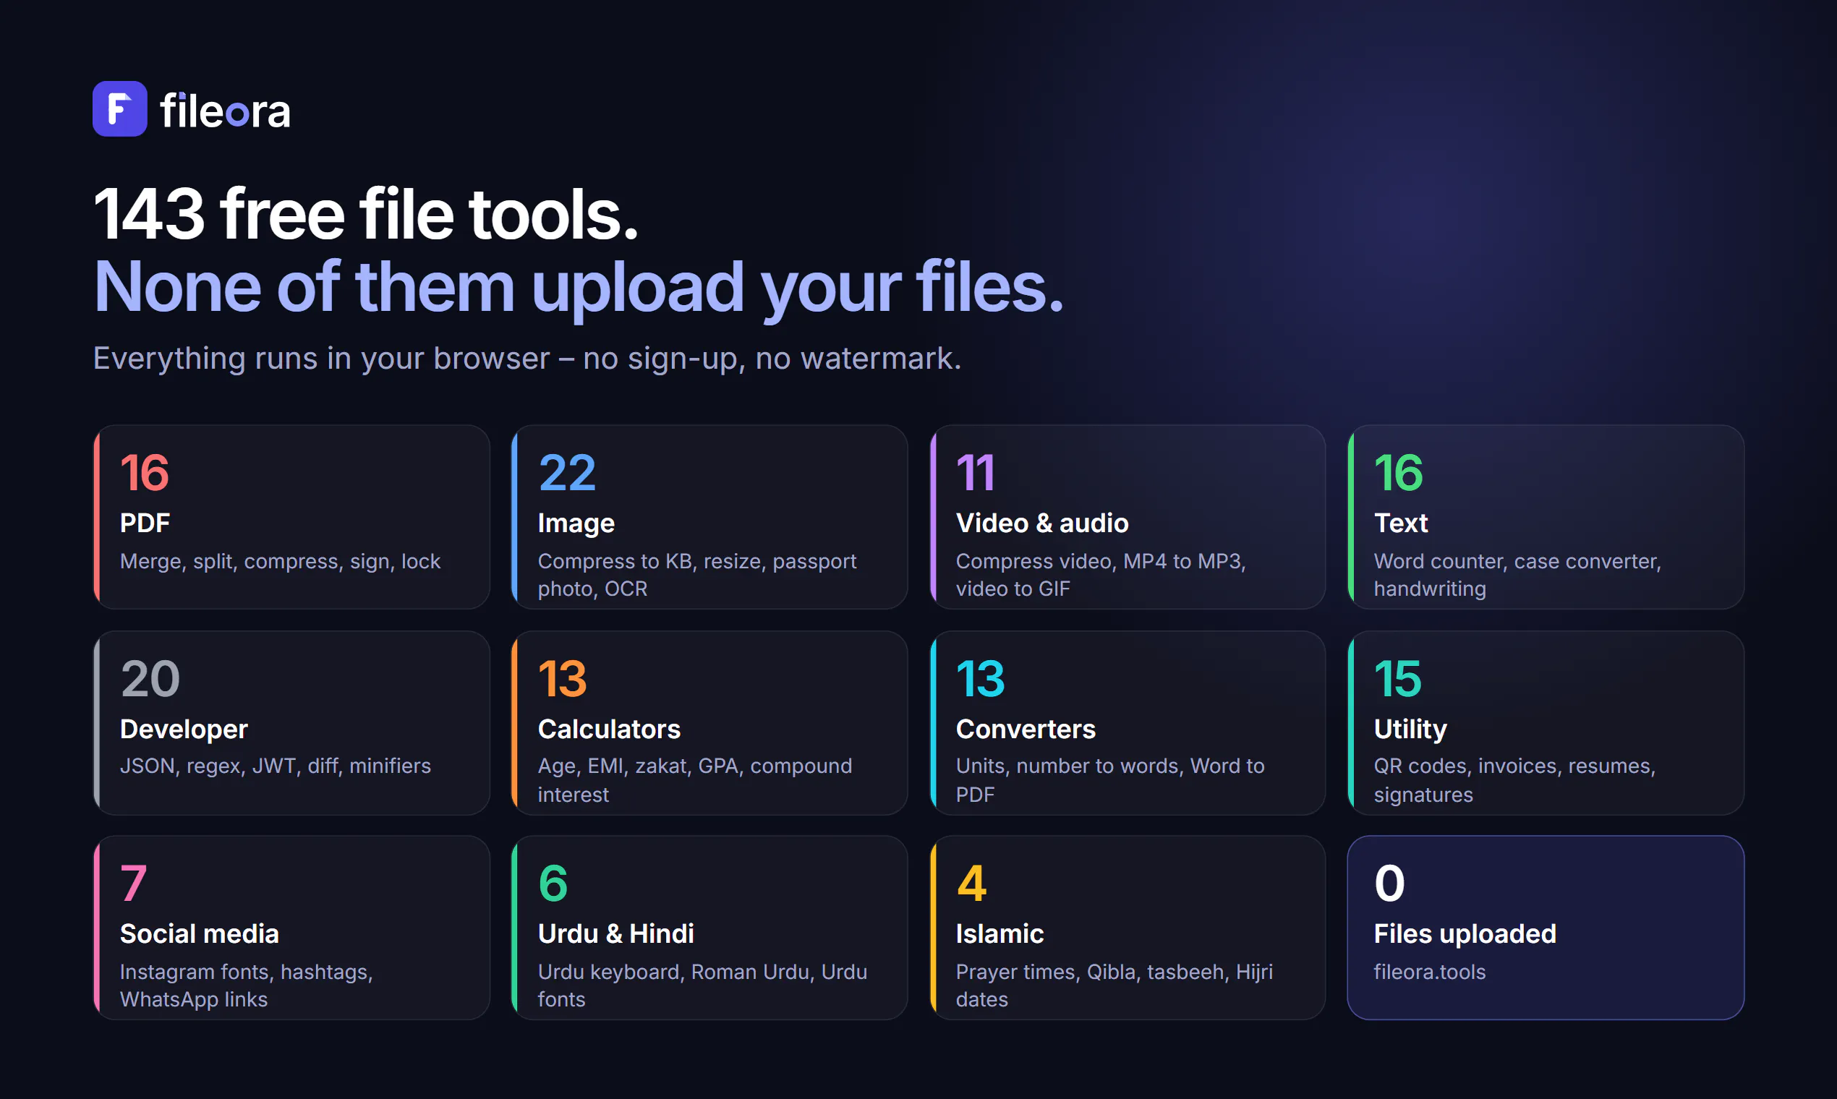Click the '143 free file tools.' headline
Image resolution: width=1837 pixels, height=1099 pixels.
click(x=366, y=214)
